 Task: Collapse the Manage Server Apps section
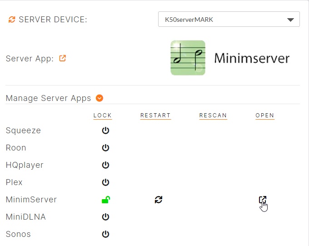click(x=100, y=98)
